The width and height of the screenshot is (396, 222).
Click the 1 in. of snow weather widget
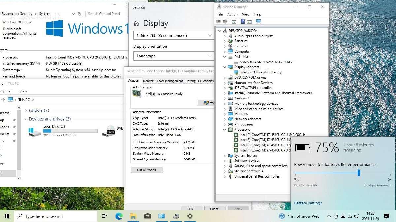(x=300, y=216)
